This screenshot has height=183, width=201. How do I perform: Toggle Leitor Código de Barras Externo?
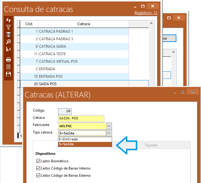(x=38, y=175)
